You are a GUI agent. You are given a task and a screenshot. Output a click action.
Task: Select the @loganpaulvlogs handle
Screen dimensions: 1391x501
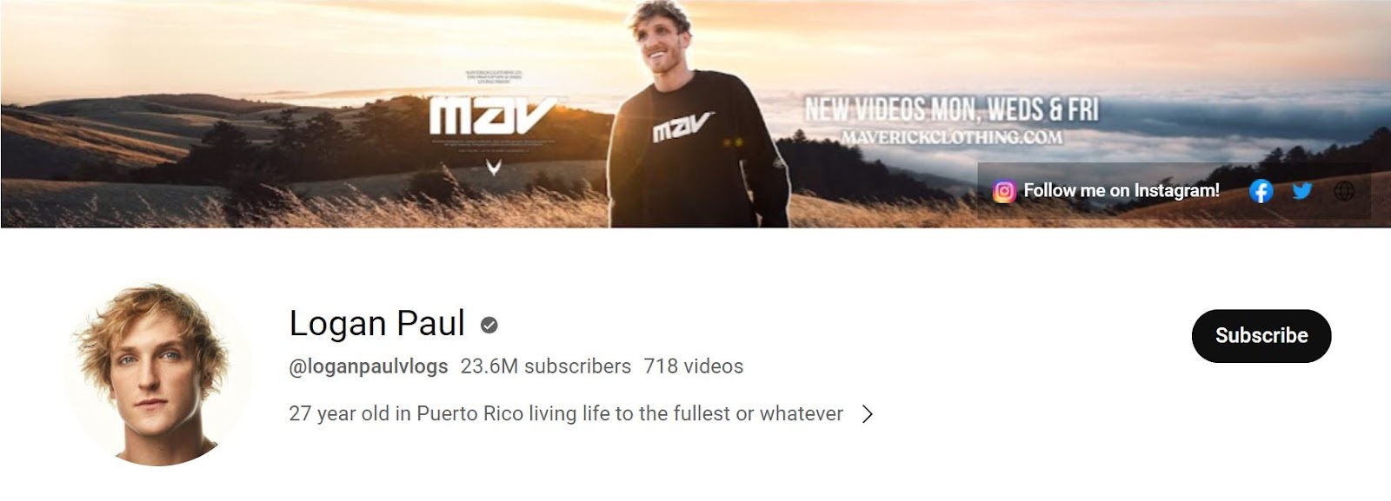pos(369,366)
